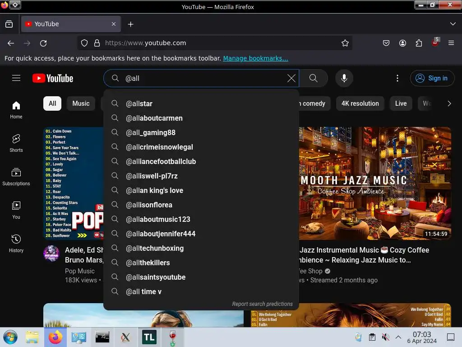
Task: Expand hidden system tray icons
Action: point(398,337)
